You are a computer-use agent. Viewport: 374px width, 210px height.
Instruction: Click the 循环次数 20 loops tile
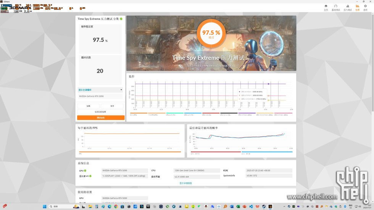100,70
